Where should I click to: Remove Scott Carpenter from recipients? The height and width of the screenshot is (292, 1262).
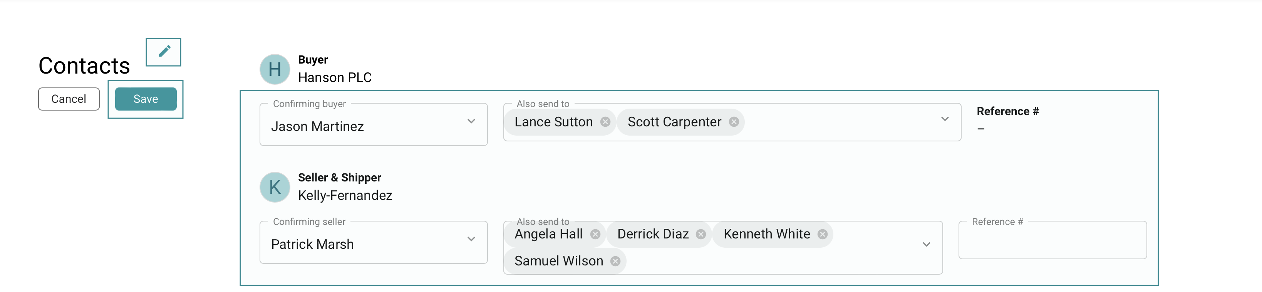[x=733, y=122]
